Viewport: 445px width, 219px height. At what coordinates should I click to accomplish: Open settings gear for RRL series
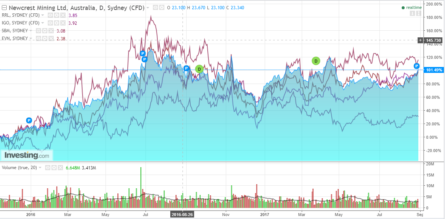(57, 15)
